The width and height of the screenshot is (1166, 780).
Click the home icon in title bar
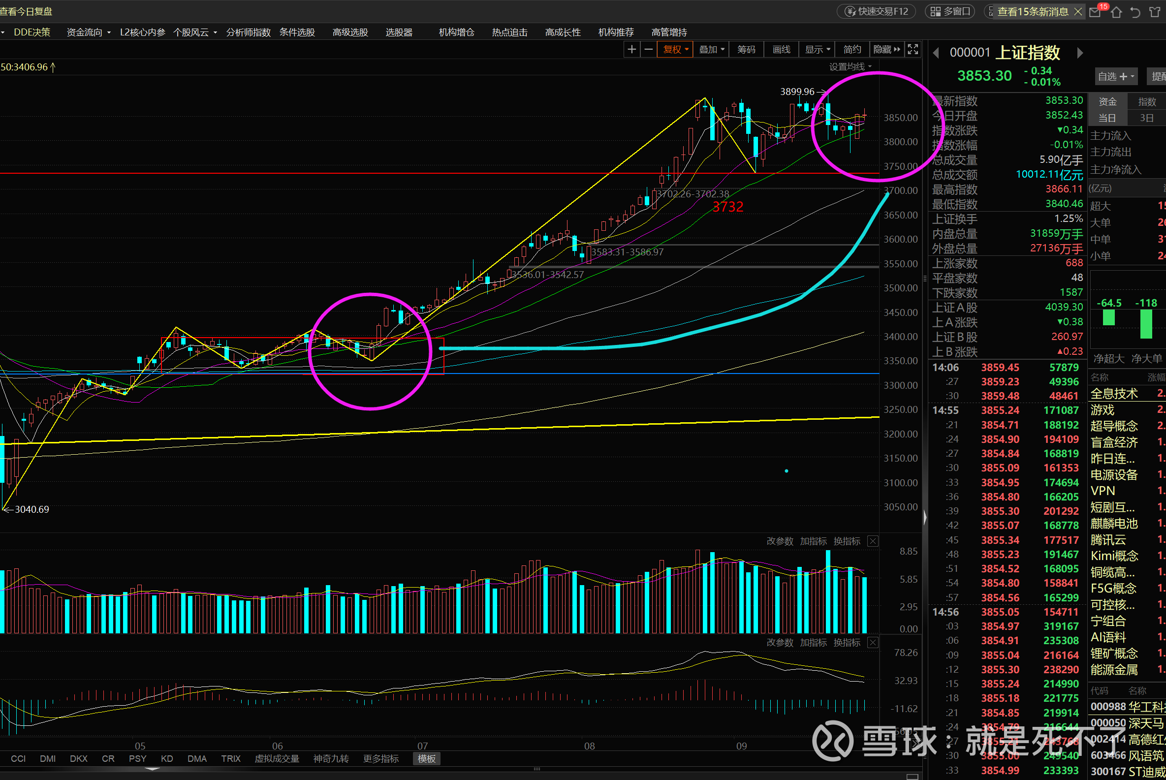(x=1116, y=12)
